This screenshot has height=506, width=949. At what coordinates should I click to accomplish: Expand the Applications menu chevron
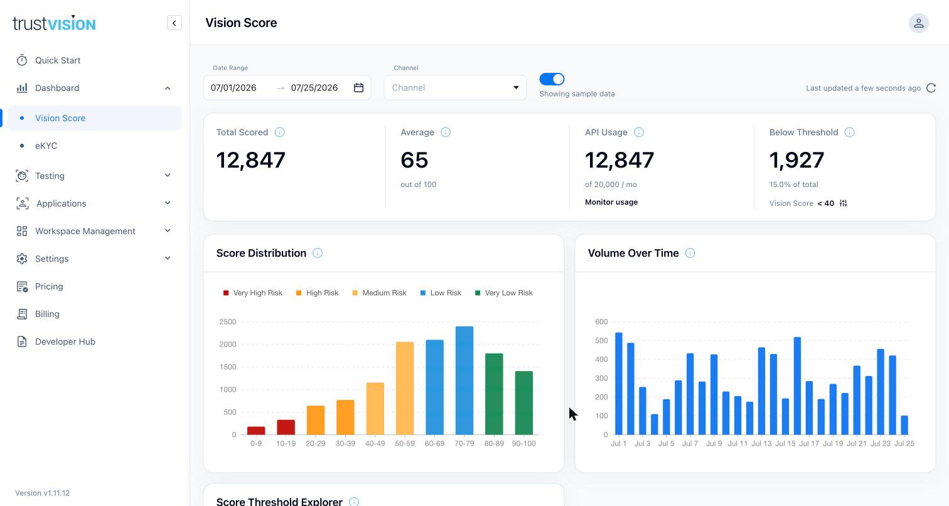(x=168, y=203)
